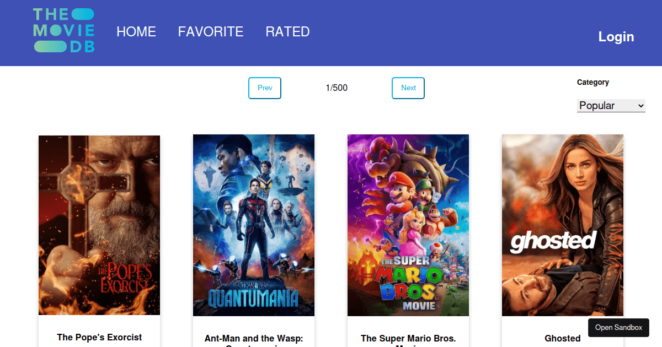Viewport: 662px width, 347px height.
Task: Open the Ghosted movie poster
Action: point(563,225)
